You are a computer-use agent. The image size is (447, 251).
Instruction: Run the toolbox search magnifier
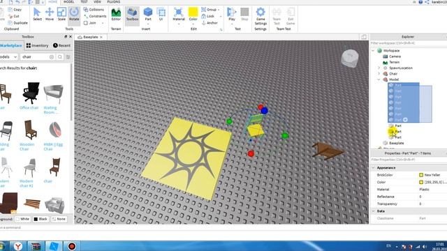60,57
